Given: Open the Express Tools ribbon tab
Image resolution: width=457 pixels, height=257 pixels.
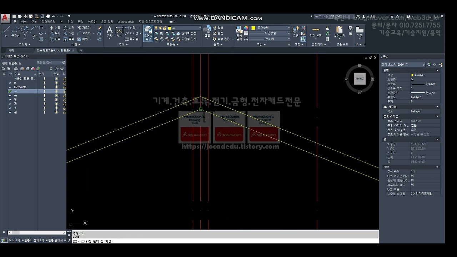Looking at the screenshot, I should click(x=126, y=22).
